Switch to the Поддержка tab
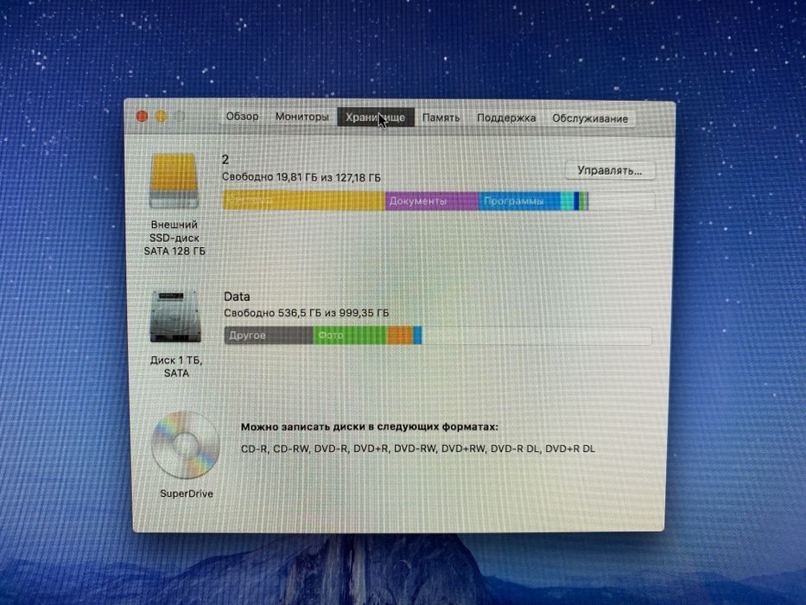Screen dimensions: 806x605 coord(506,118)
